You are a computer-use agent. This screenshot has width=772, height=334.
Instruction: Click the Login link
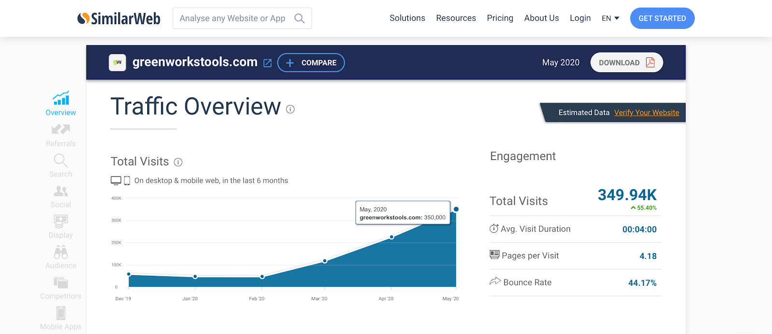coord(580,18)
